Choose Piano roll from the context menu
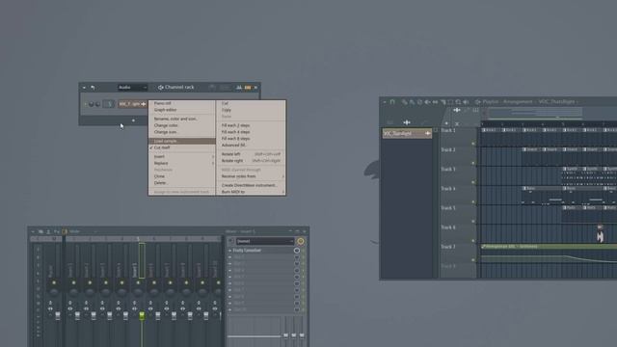The image size is (617, 347). coord(182,103)
